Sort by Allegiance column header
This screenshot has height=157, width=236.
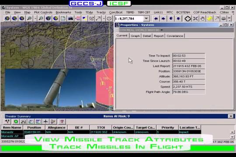56,127
